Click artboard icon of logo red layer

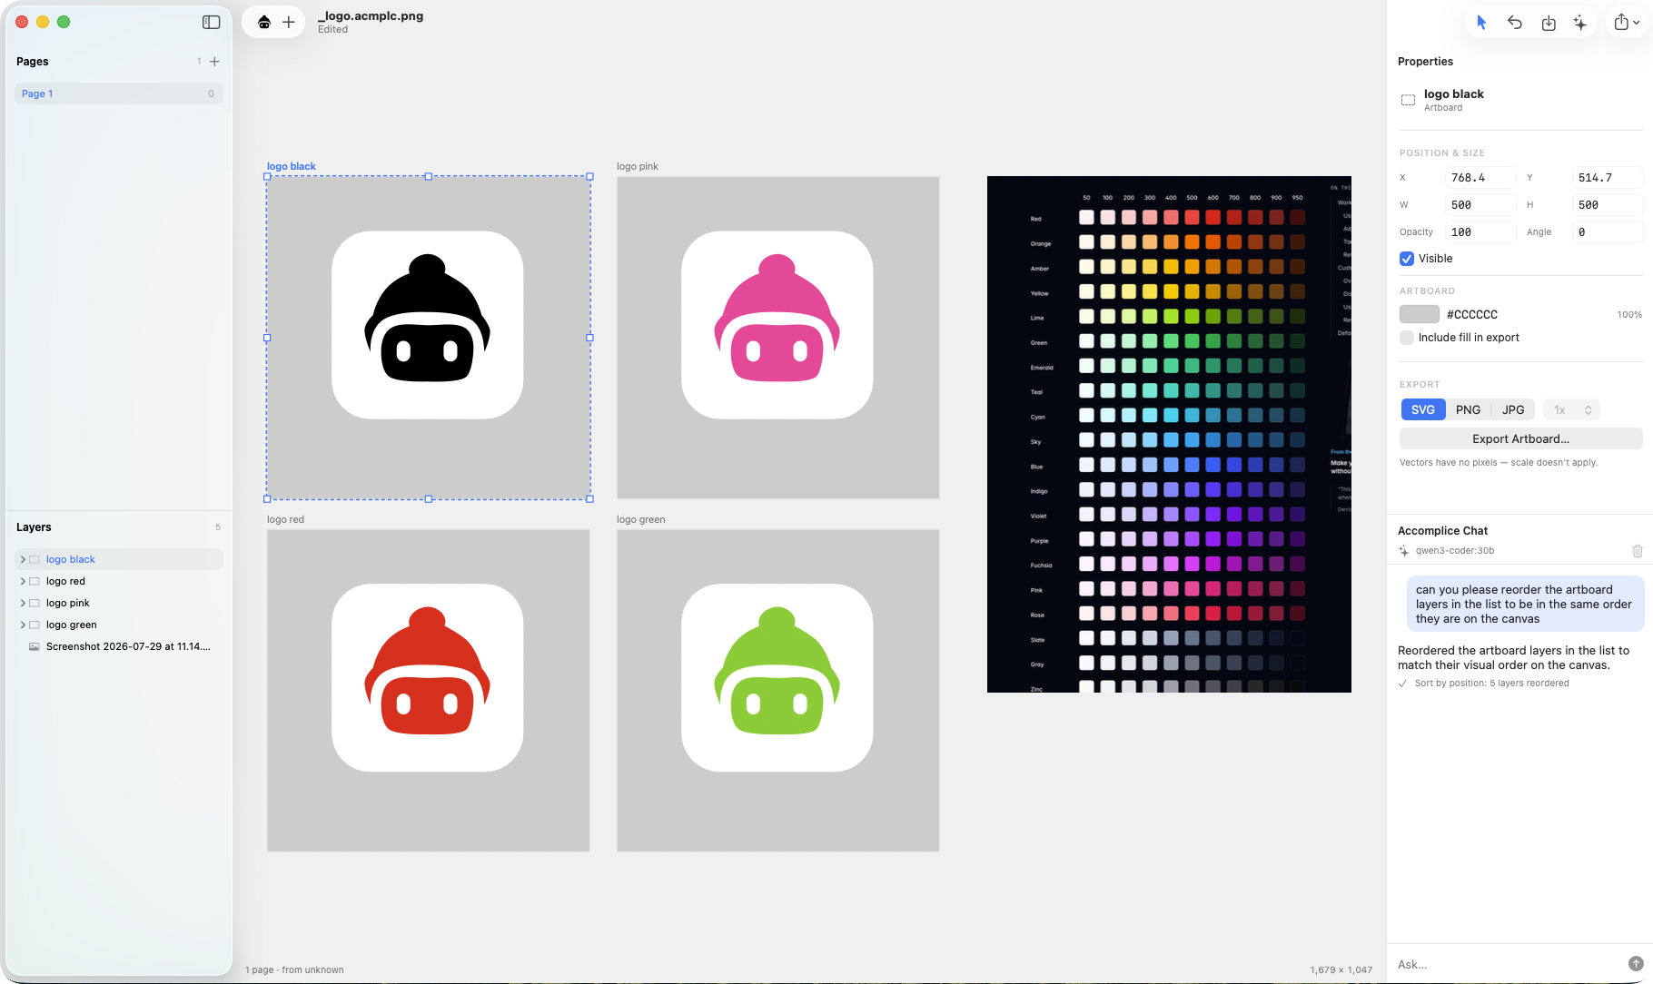click(35, 581)
